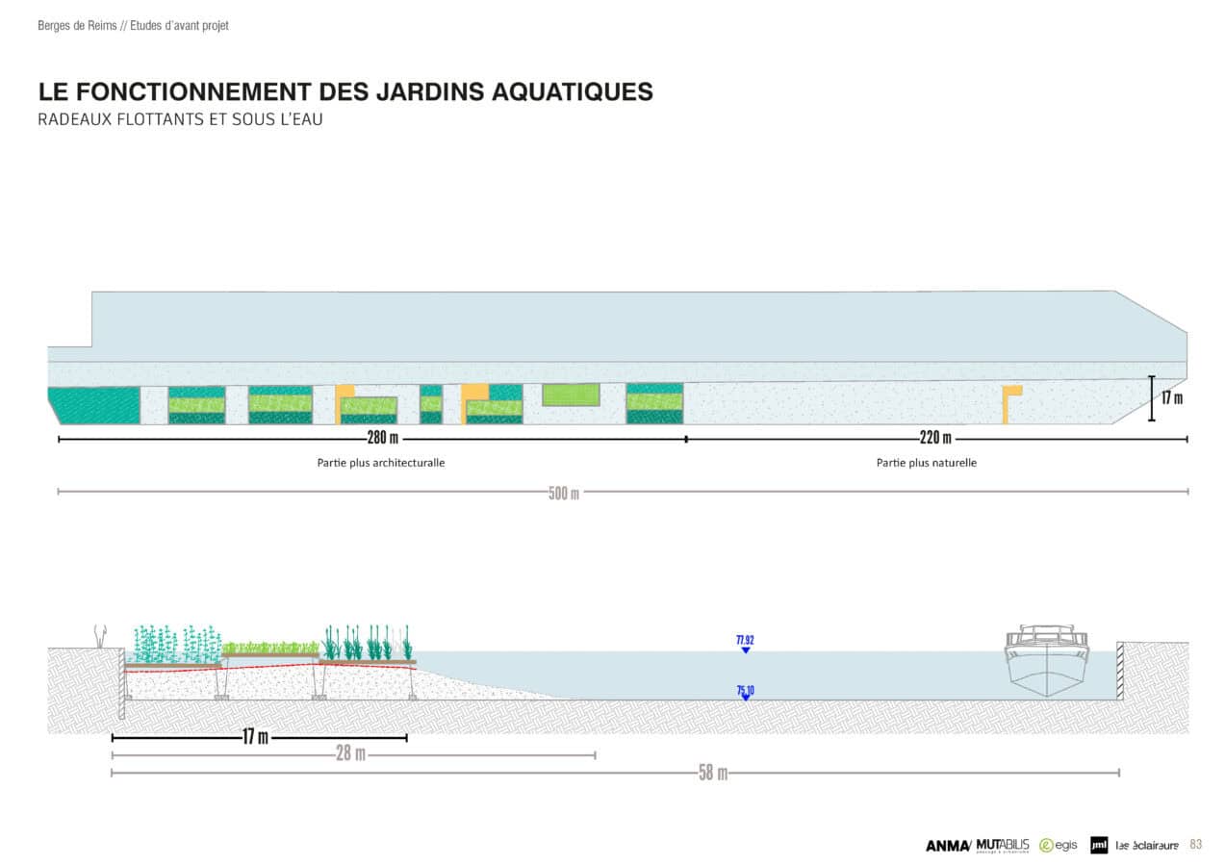Click the egis logo
This screenshot has width=1225, height=866.
click(1059, 845)
